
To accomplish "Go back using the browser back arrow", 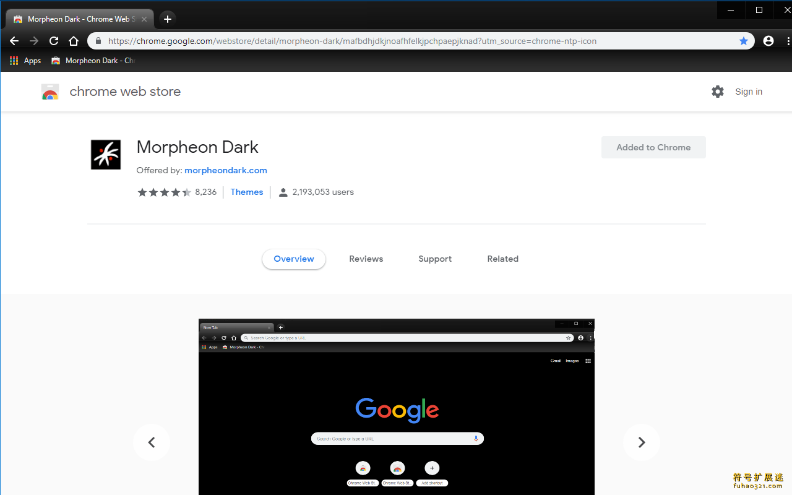I will [x=14, y=41].
